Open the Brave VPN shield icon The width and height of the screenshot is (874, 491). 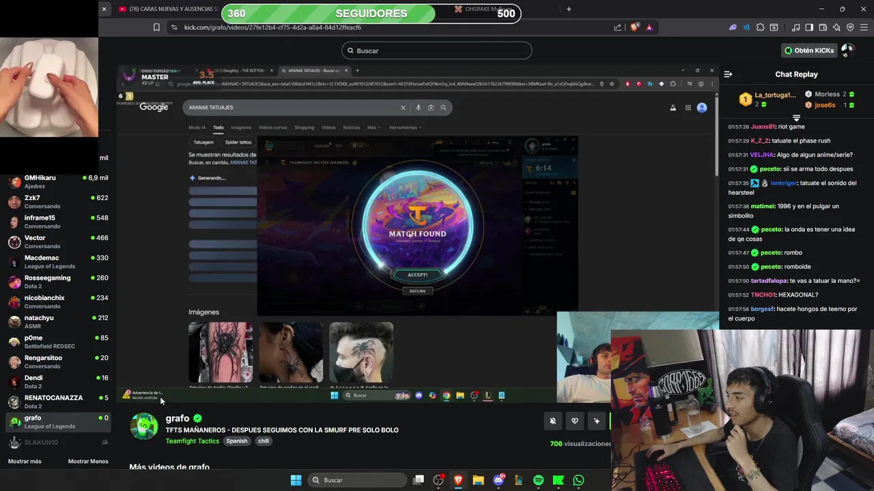(850, 27)
